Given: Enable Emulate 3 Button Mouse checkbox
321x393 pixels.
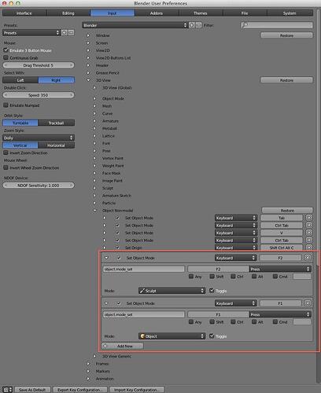Looking at the screenshot, I should pos(6,50).
